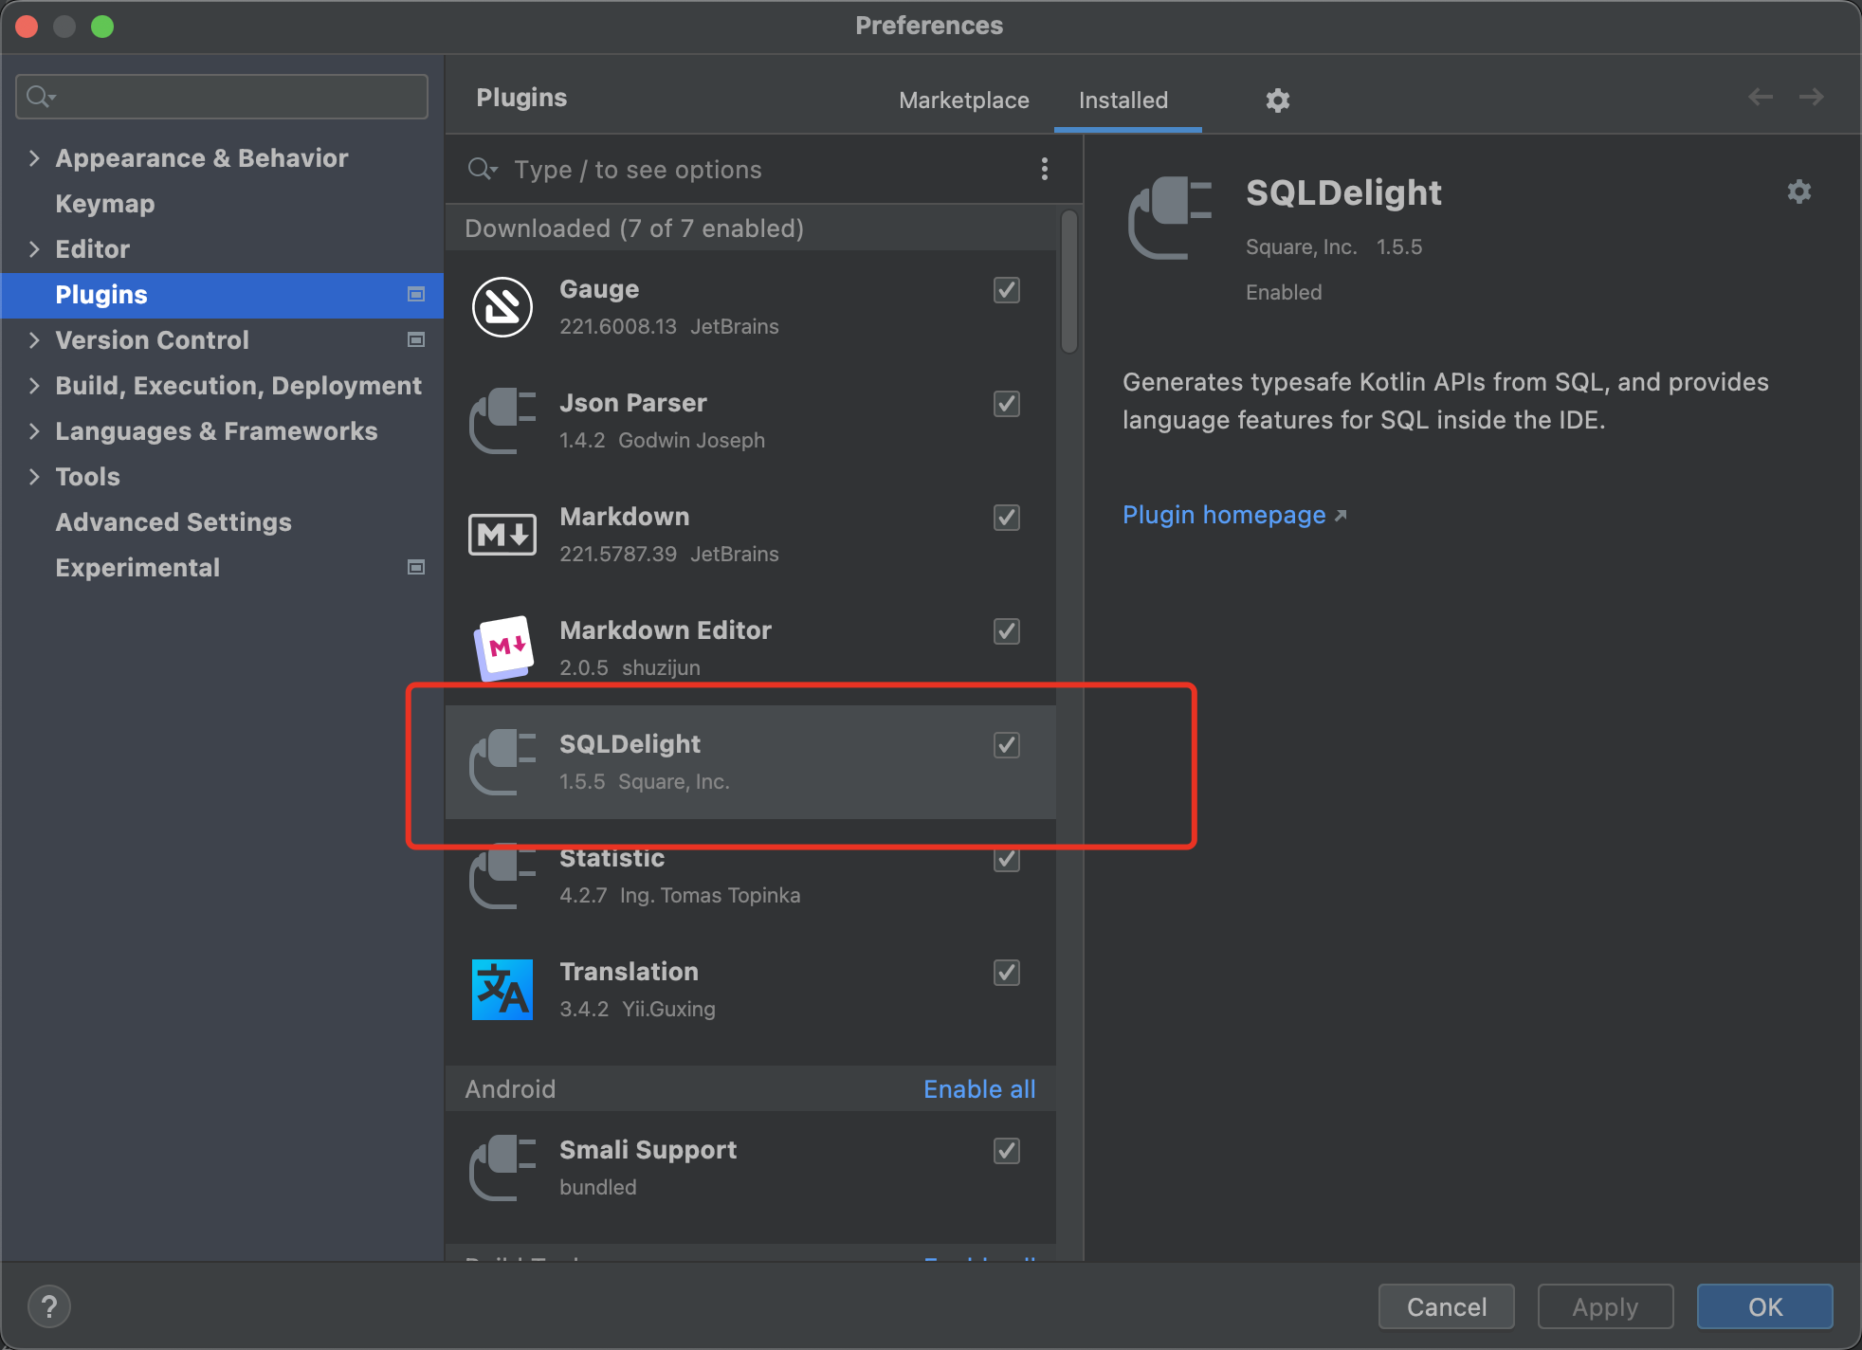This screenshot has height=1350, width=1862.
Task: Expand Build, Execution, Deployment section
Action: pos(34,386)
